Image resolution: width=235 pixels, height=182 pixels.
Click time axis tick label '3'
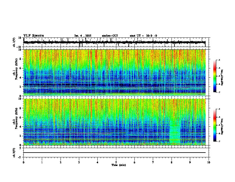(79, 162)
